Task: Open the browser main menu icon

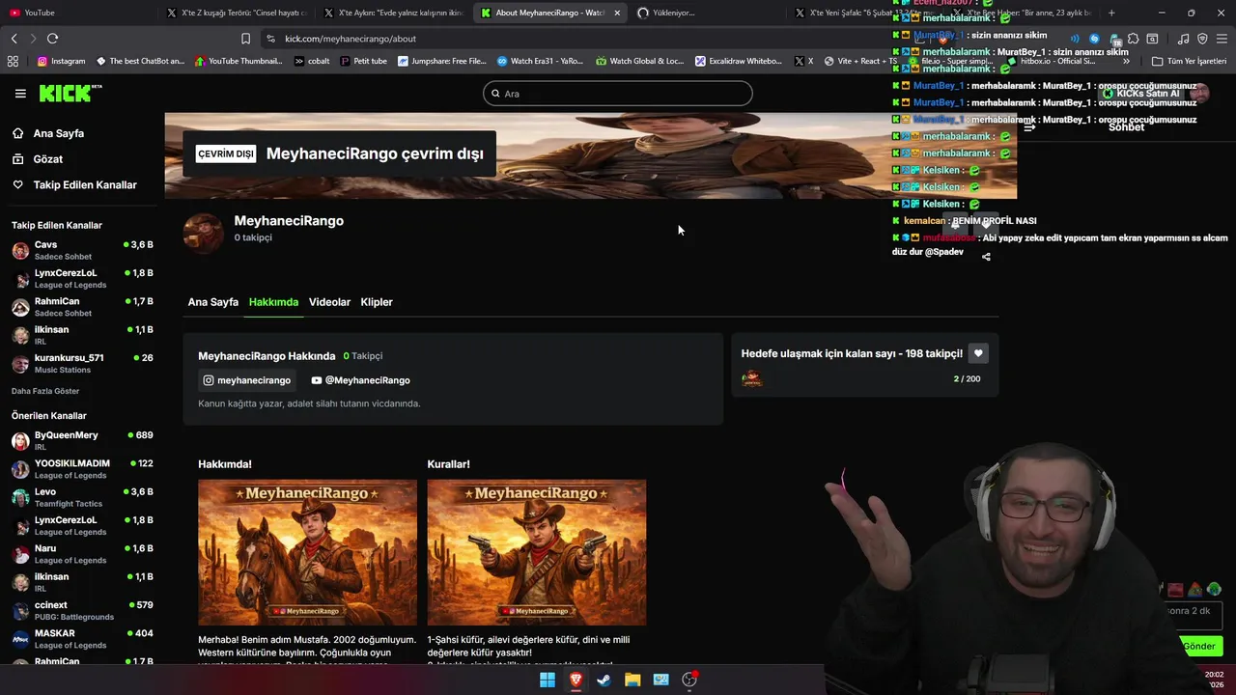Action: [x=1222, y=39]
